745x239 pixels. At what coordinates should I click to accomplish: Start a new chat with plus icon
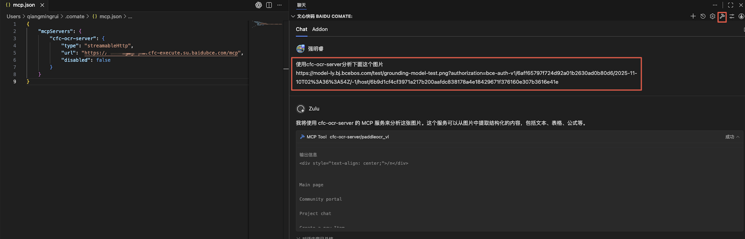[x=693, y=16]
